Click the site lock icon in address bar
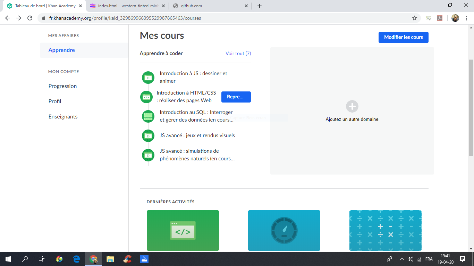The height and width of the screenshot is (266, 474). pos(44,18)
